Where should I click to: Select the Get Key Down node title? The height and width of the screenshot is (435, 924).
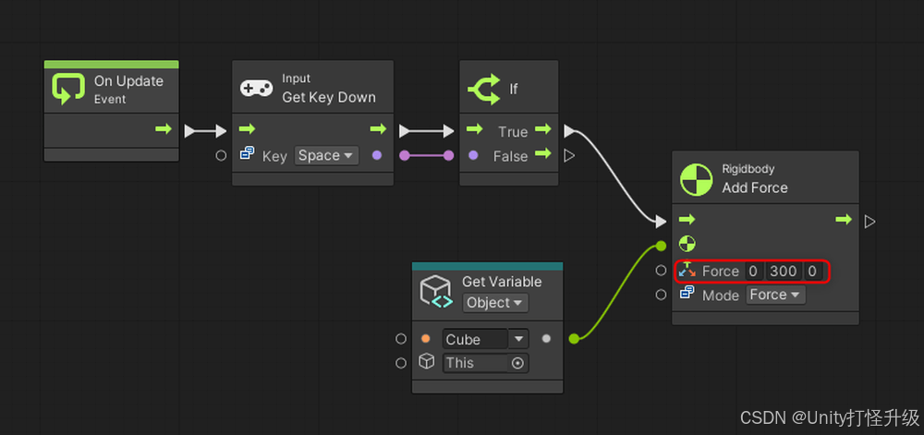pyautogui.click(x=329, y=97)
